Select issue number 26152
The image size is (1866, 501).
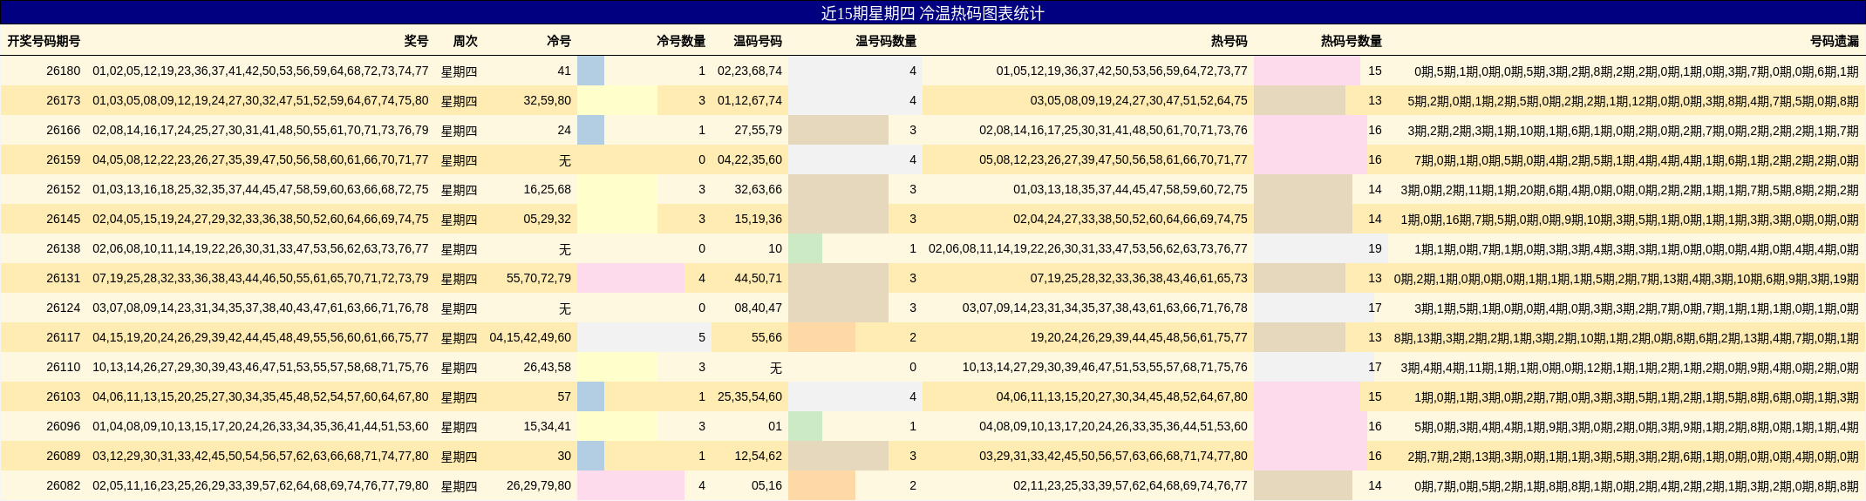point(63,189)
